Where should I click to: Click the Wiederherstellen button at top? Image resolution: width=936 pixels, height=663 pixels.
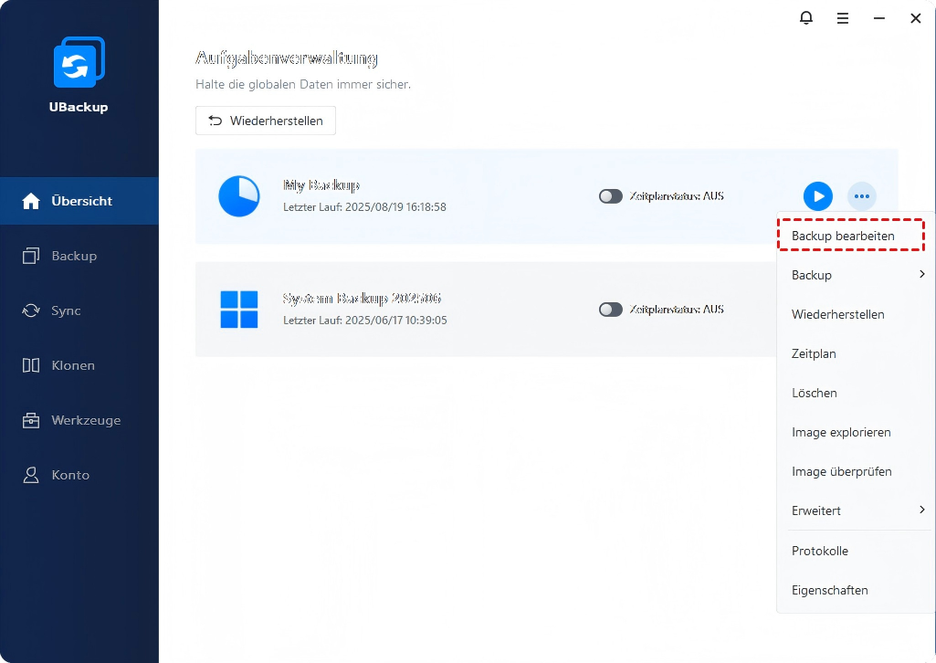point(266,121)
